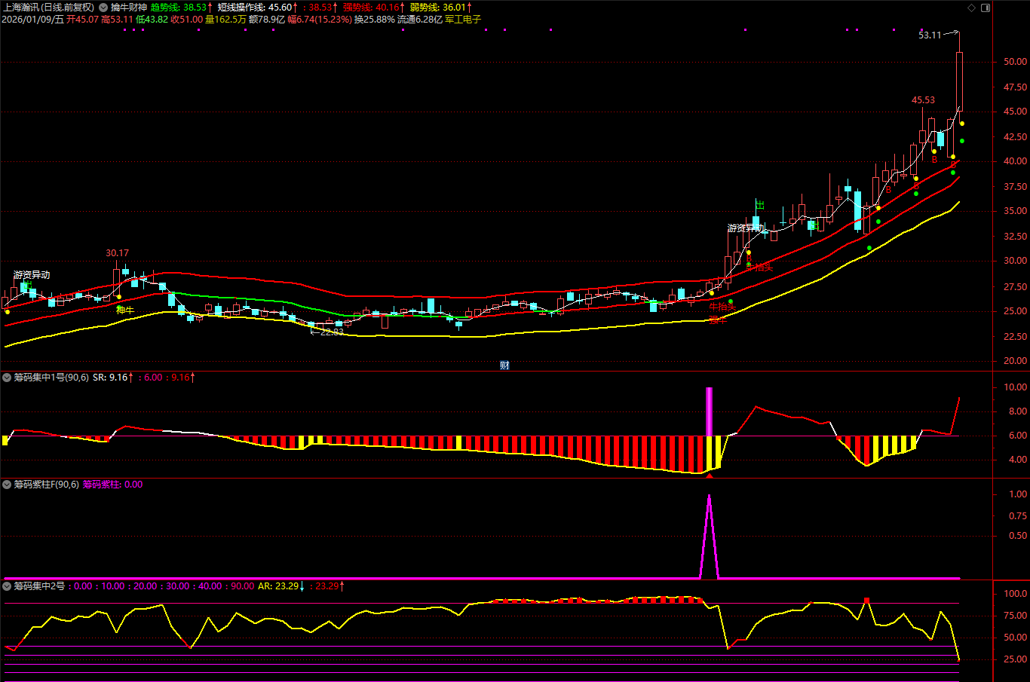Expand the 筹码紫柱F indicator menu arrow
The width and height of the screenshot is (1030, 682).
pyautogui.click(x=7, y=485)
